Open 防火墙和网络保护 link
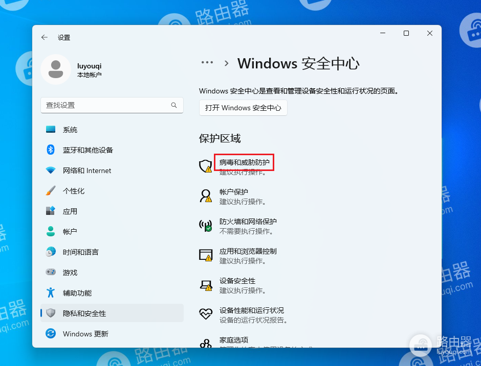The height and width of the screenshot is (366, 481). pos(248,222)
